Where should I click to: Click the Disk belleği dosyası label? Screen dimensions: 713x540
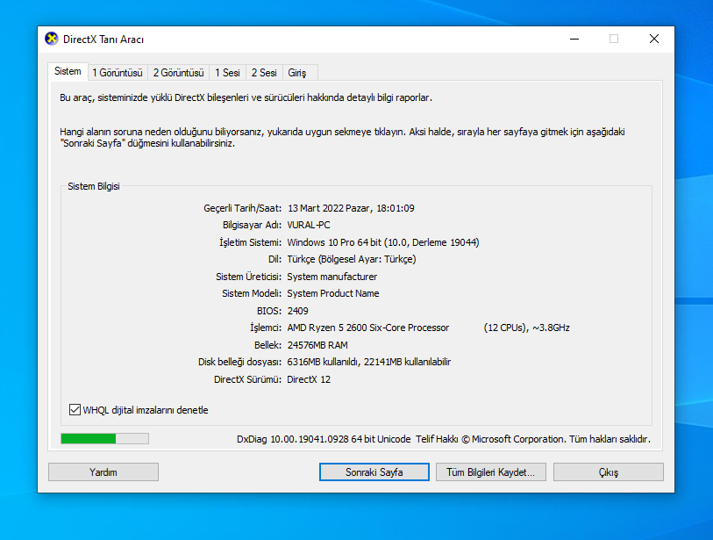coord(239,362)
